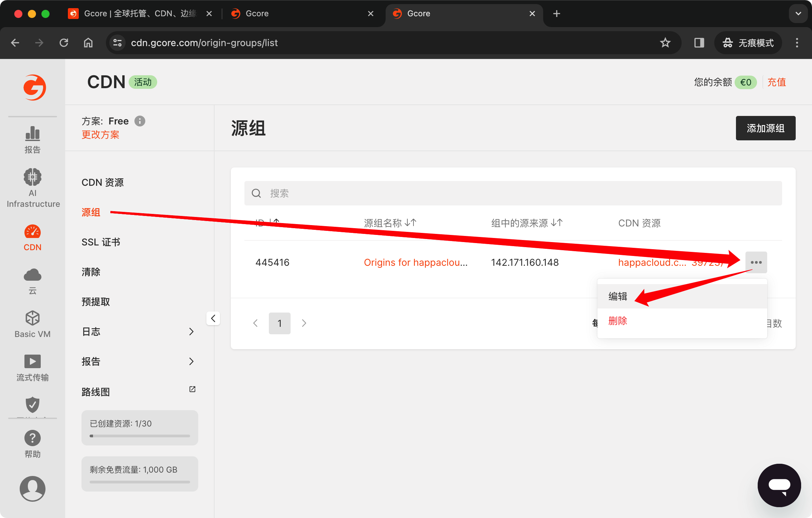Close the active Gcore tab

coord(532,14)
